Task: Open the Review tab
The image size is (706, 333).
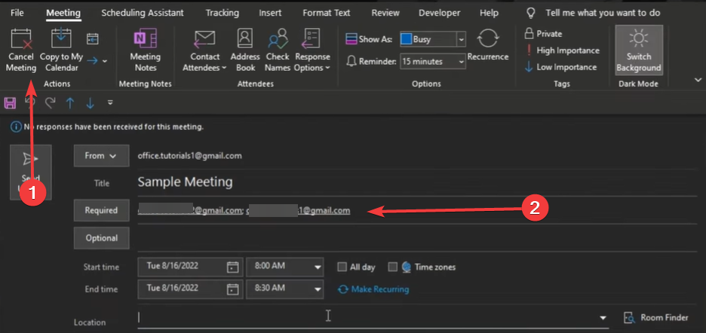Action: point(385,13)
